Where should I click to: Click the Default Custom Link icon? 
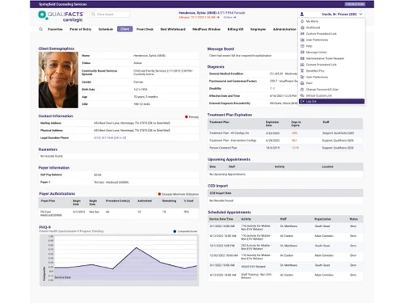click(x=302, y=95)
